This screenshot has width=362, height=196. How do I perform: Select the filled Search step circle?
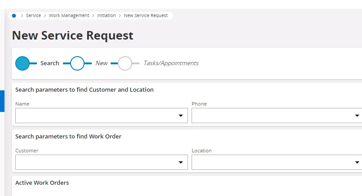pyautogui.click(x=22, y=63)
